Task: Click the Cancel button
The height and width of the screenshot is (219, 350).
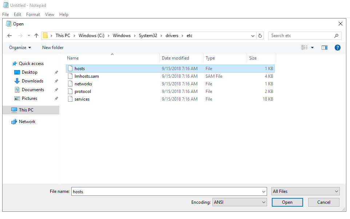Action: [323, 202]
